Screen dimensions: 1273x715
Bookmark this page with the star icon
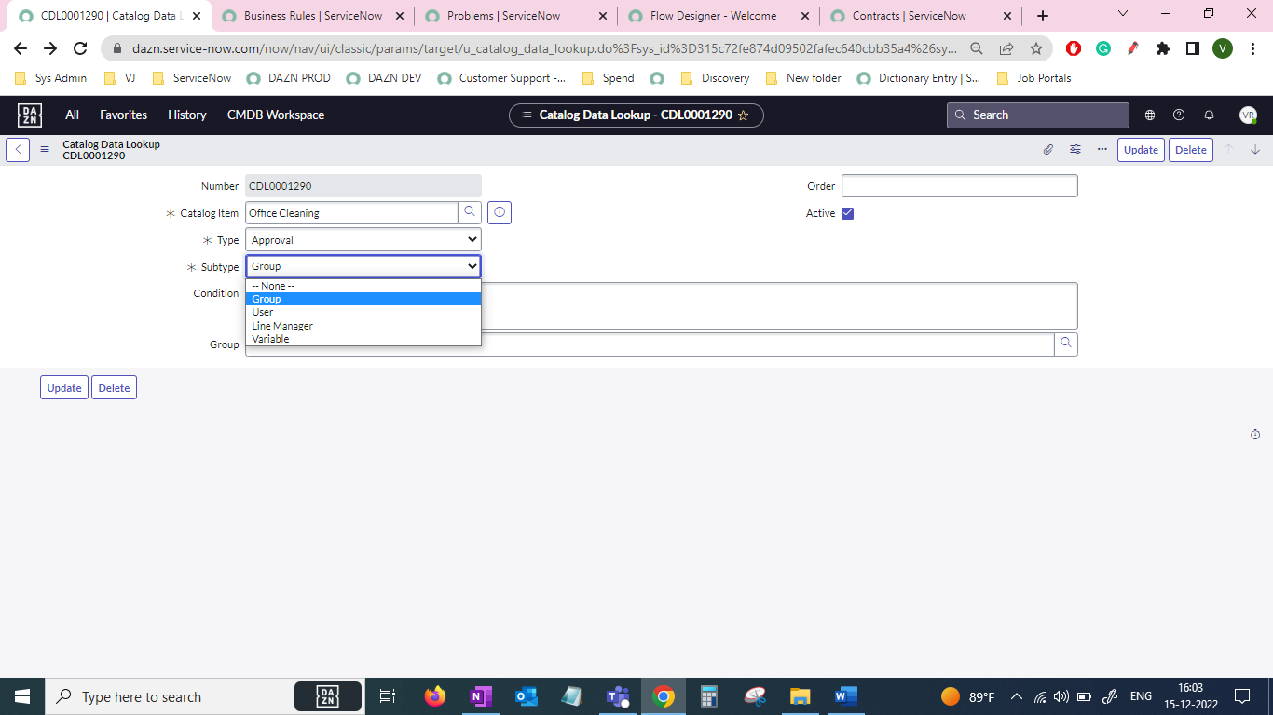[1036, 48]
